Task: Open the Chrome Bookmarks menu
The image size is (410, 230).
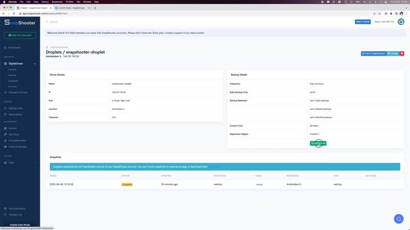Action: (57, 1)
